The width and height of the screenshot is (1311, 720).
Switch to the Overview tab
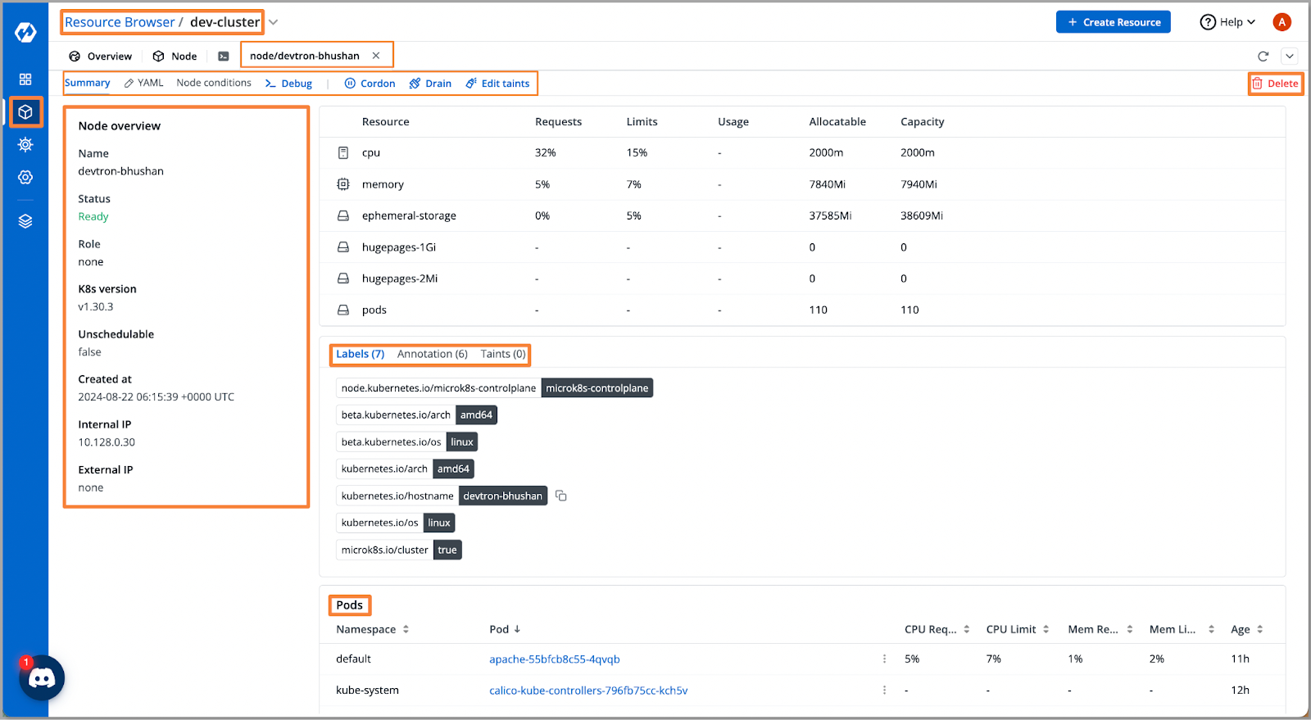(x=100, y=57)
